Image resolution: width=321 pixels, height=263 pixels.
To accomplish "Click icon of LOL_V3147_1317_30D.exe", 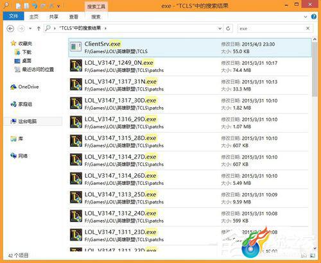I will 76,103.
